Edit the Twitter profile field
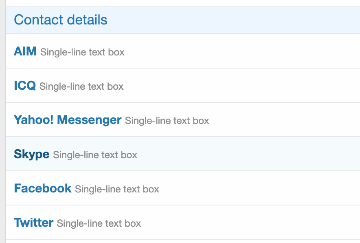 click(33, 223)
